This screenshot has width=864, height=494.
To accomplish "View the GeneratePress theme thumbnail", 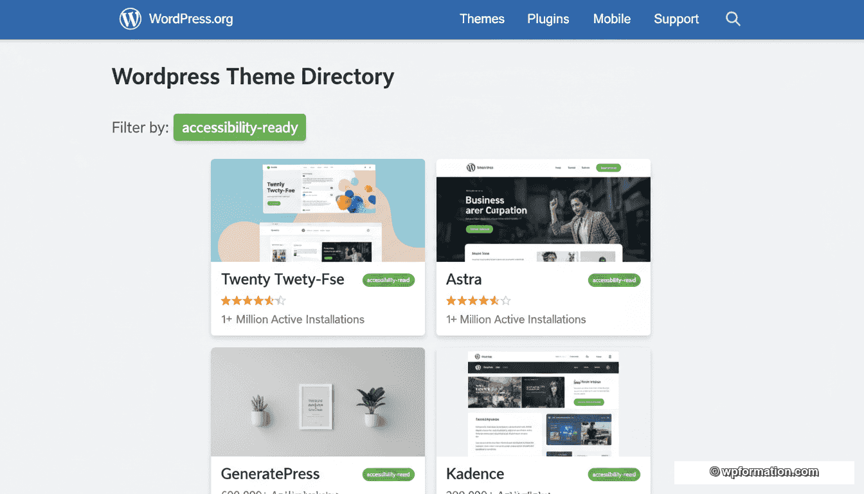I will (318, 402).
